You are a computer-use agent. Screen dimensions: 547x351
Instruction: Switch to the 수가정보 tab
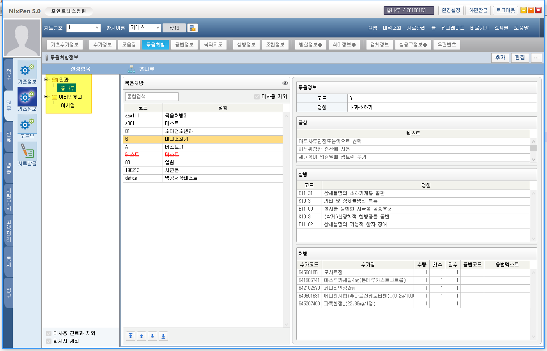coord(103,45)
